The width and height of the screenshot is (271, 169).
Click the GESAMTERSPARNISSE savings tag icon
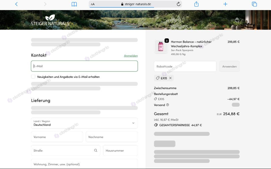(x=156, y=125)
